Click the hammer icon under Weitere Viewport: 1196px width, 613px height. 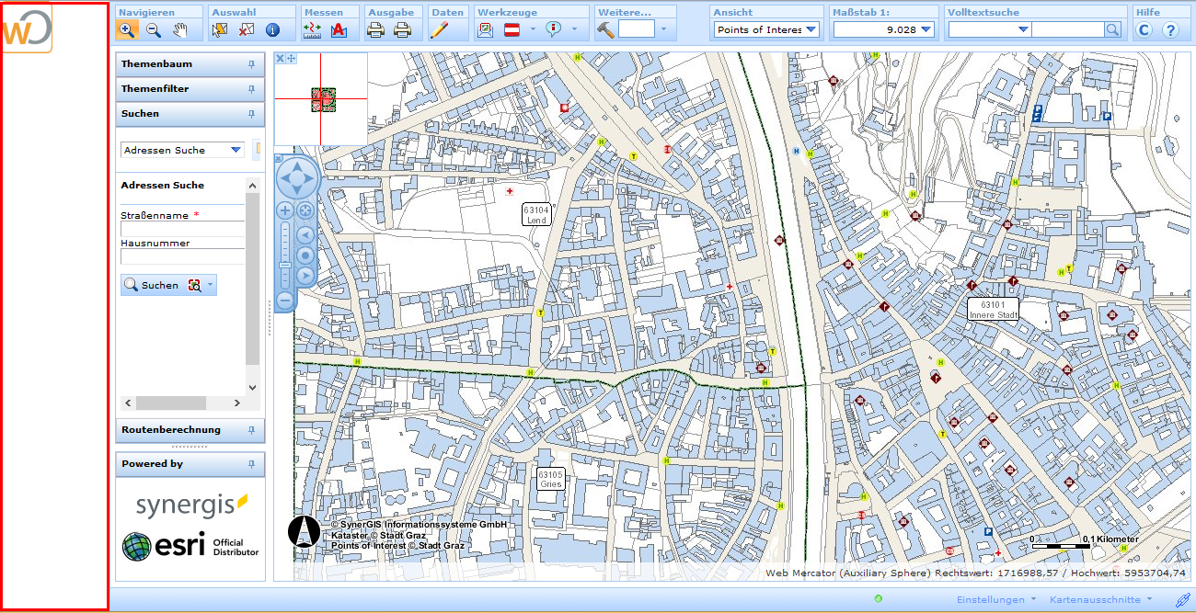tap(605, 29)
